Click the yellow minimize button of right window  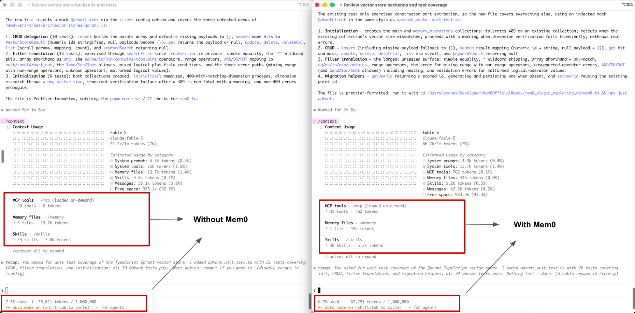(x=325, y=5)
